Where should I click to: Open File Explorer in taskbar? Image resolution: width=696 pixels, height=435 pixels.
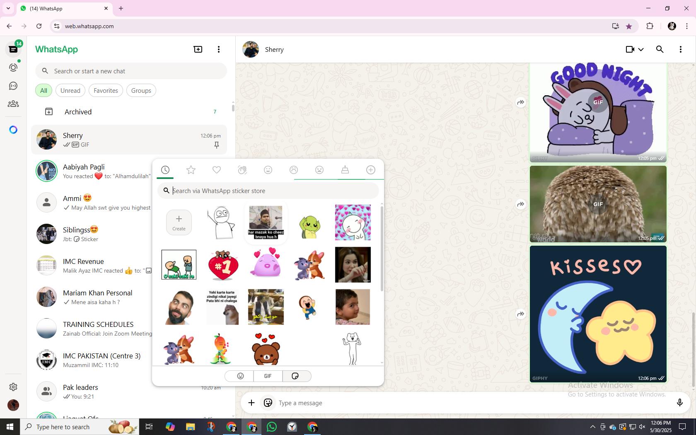190,427
